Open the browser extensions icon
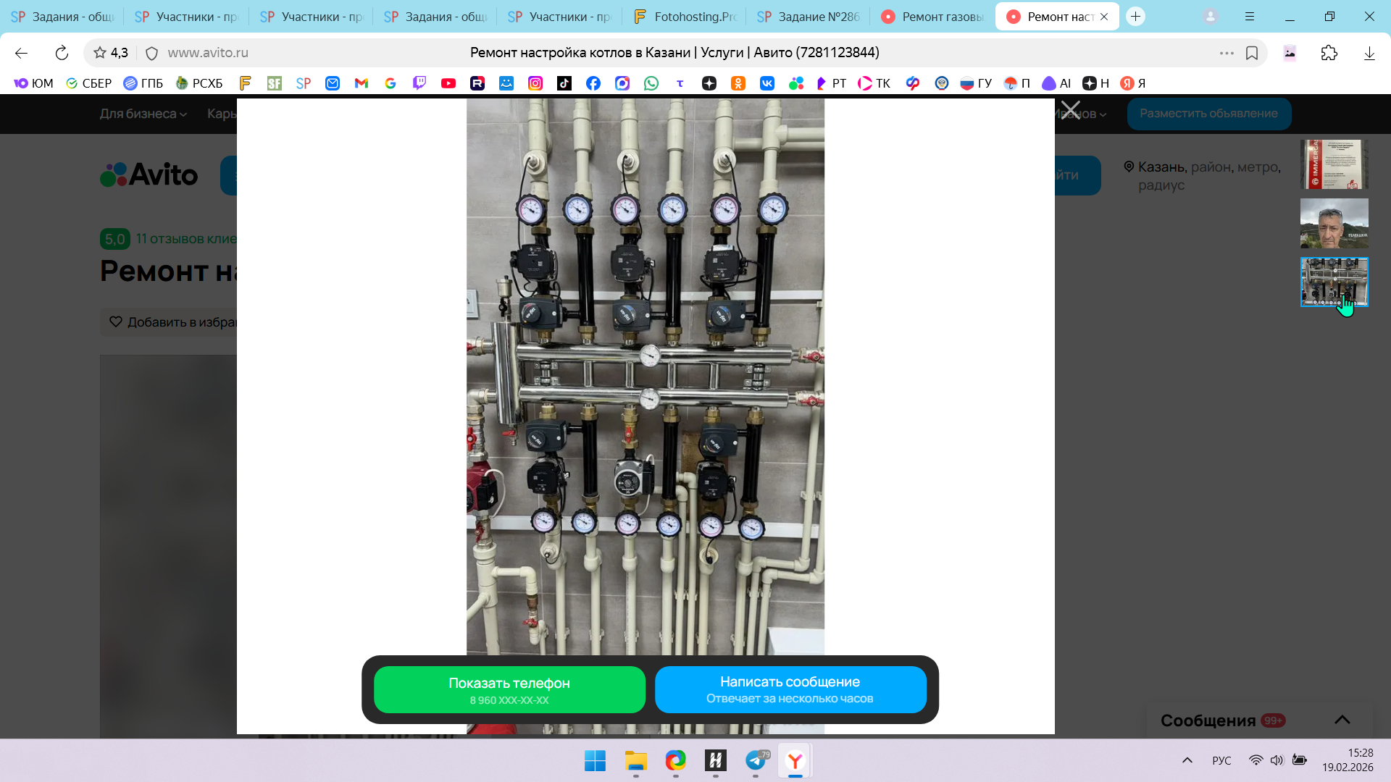Viewport: 1391px width, 782px height. tap(1329, 53)
